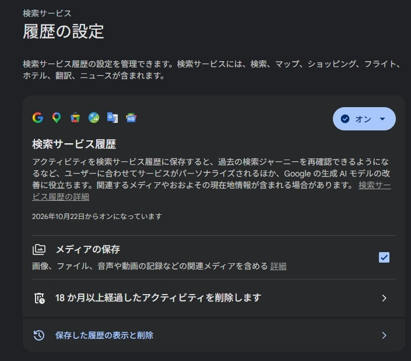
Task: Click the 検索サービス breadcrumb text
Action: [47, 13]
